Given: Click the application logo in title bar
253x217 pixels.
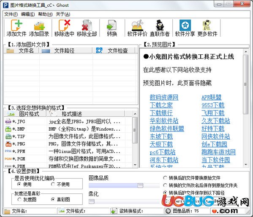Looking at the screenshot, I should pyautogui.click(x=5, y=5).
